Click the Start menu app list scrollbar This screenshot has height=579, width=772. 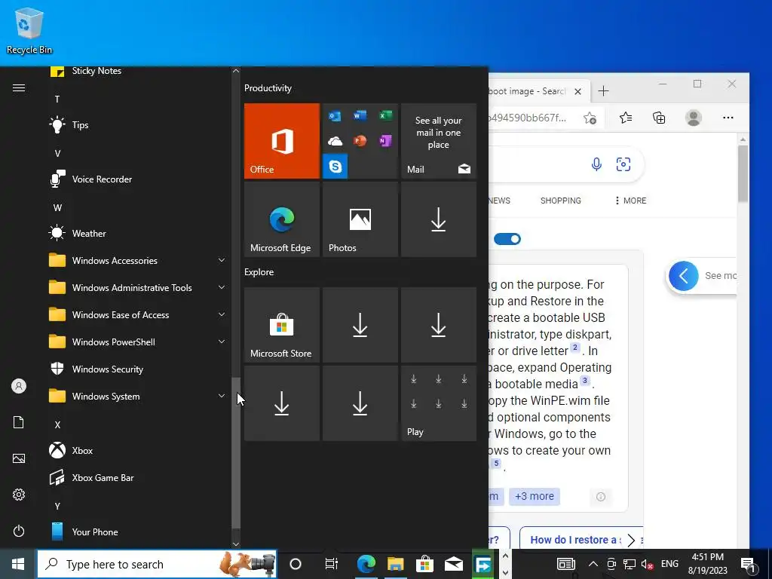pyautogui.click(x=236, y=452)
